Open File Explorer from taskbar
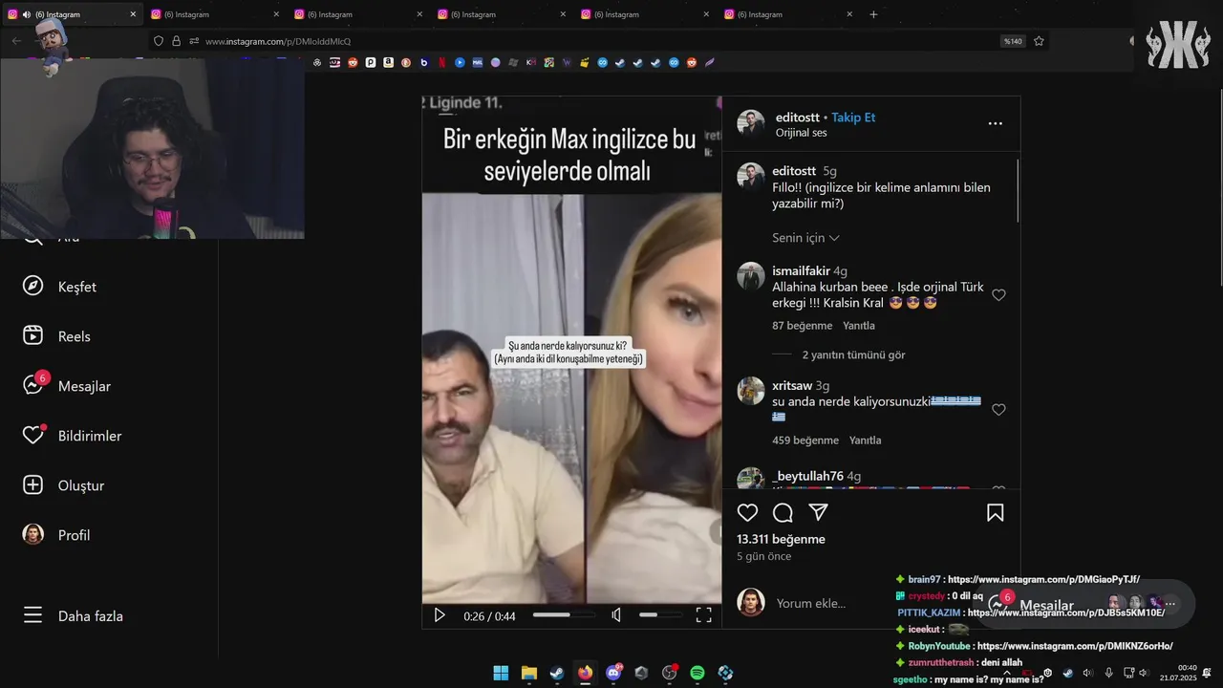This screenshot has height=688, width=1223. pyautogui.click(x=528, y=673)
